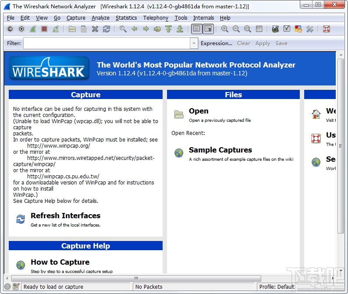The height and width of the screenshot is (294, 348).
Task: Open a capture file from toolbar folder icon
Action: (x=72, y=29)
